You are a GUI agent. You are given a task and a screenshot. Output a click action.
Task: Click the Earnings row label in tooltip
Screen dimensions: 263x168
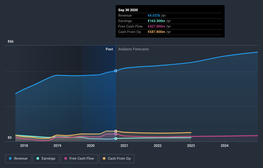(125, 21)
